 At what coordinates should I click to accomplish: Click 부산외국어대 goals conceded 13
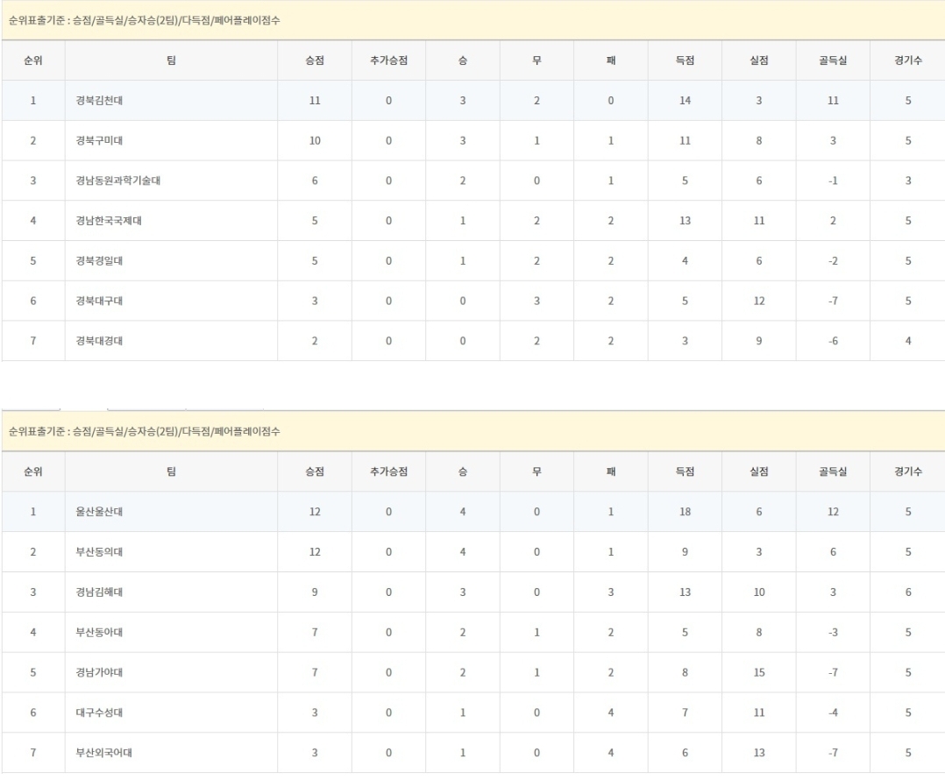[759, 752]
